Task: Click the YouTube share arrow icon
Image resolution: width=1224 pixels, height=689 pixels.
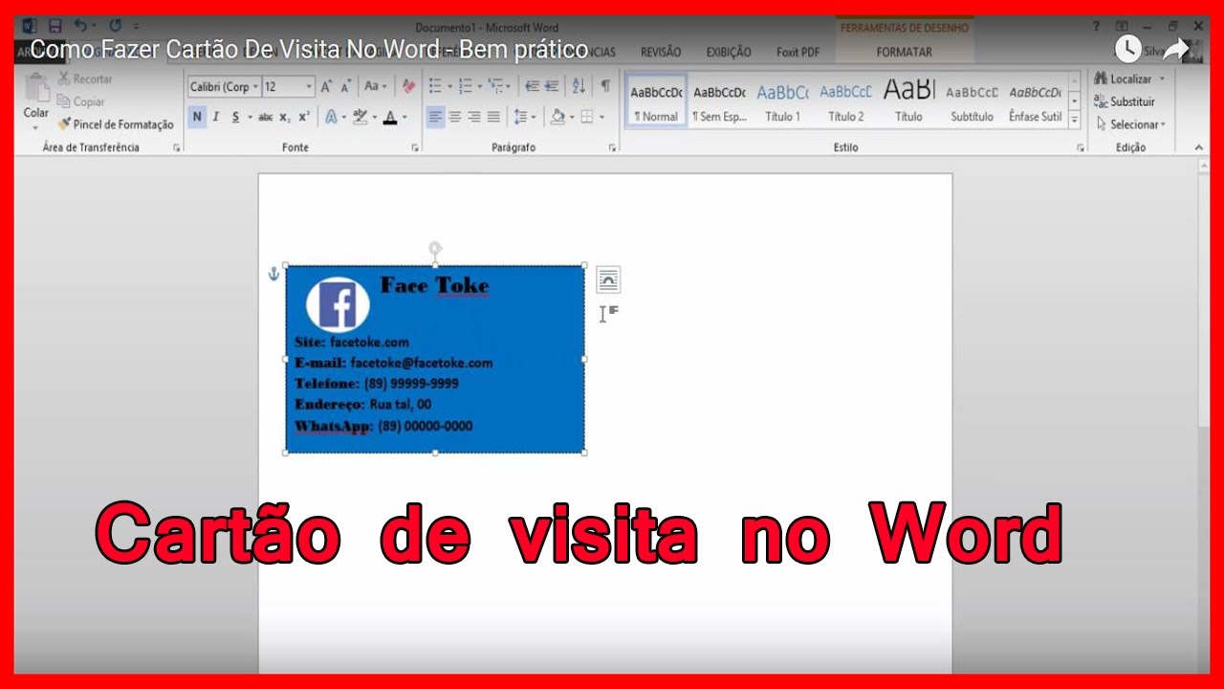Action: [x=1175, y=49]
